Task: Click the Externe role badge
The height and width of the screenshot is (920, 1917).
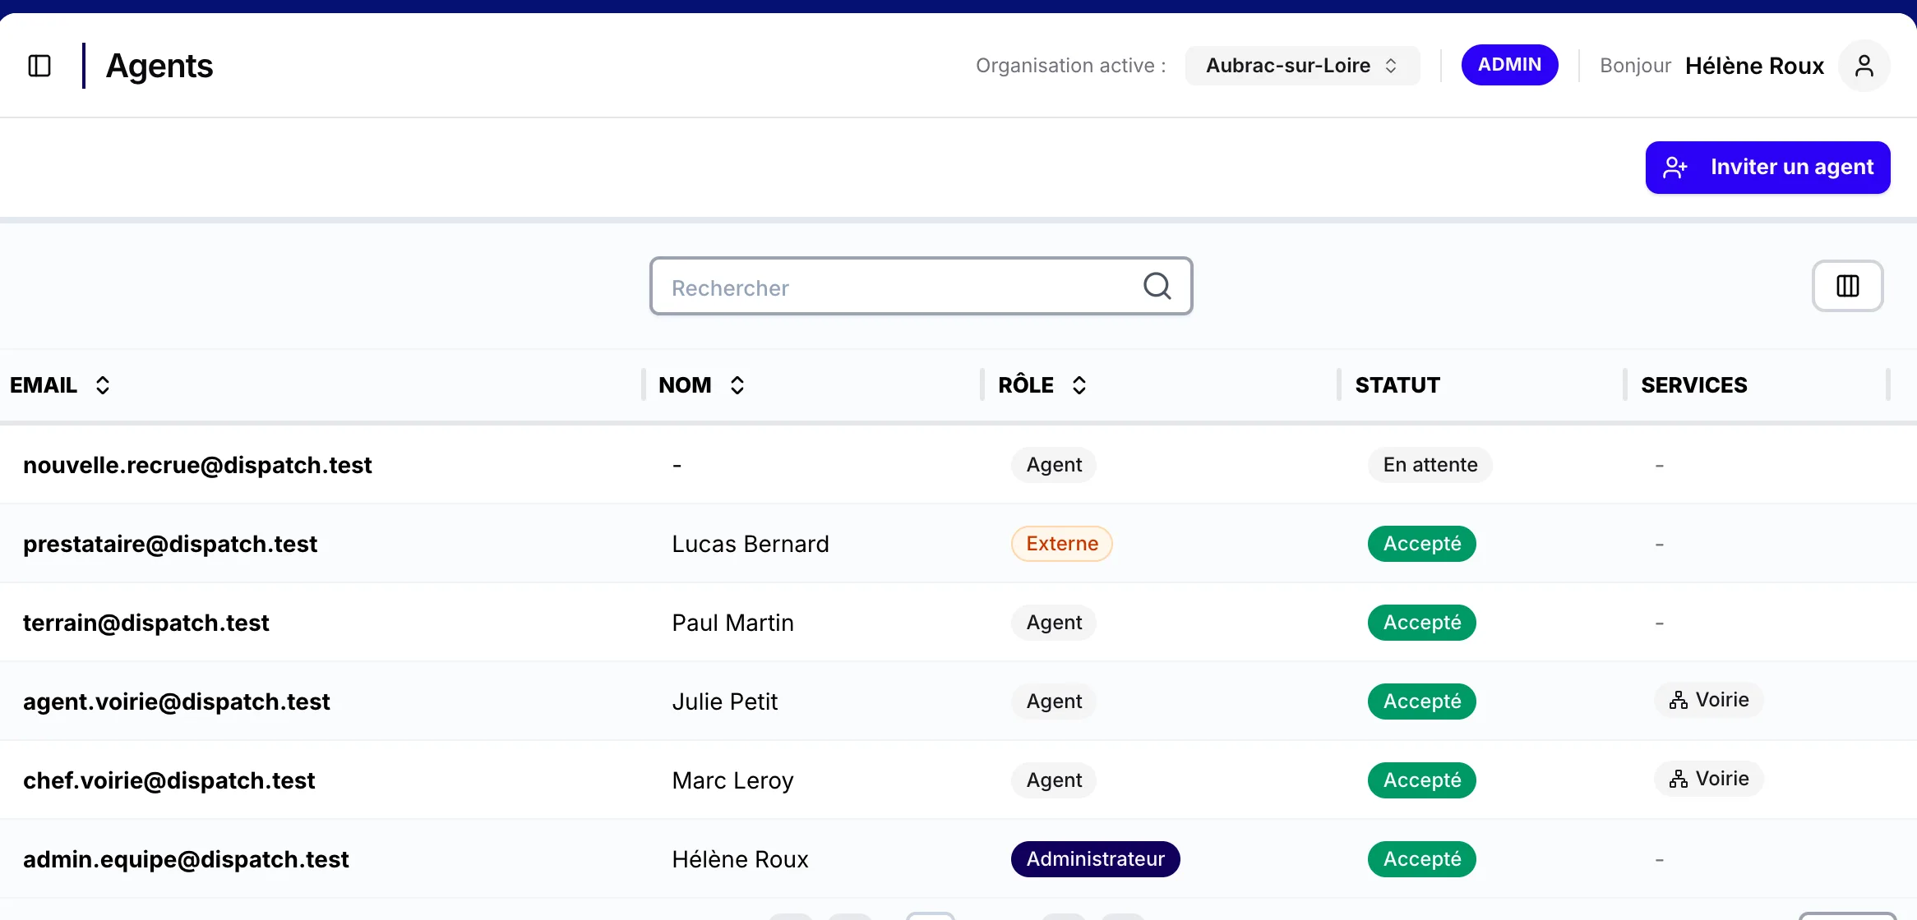Action: click(1061, 544)
